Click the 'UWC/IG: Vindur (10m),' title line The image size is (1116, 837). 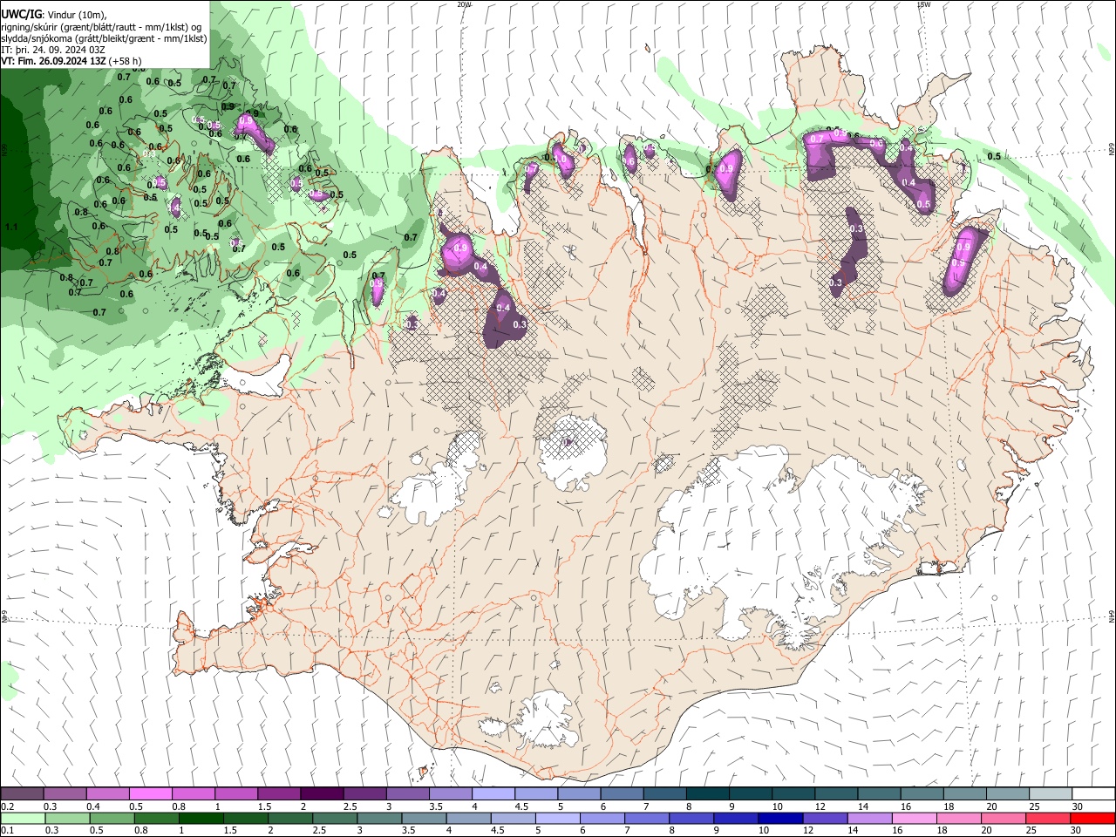(x=54, y=14)
